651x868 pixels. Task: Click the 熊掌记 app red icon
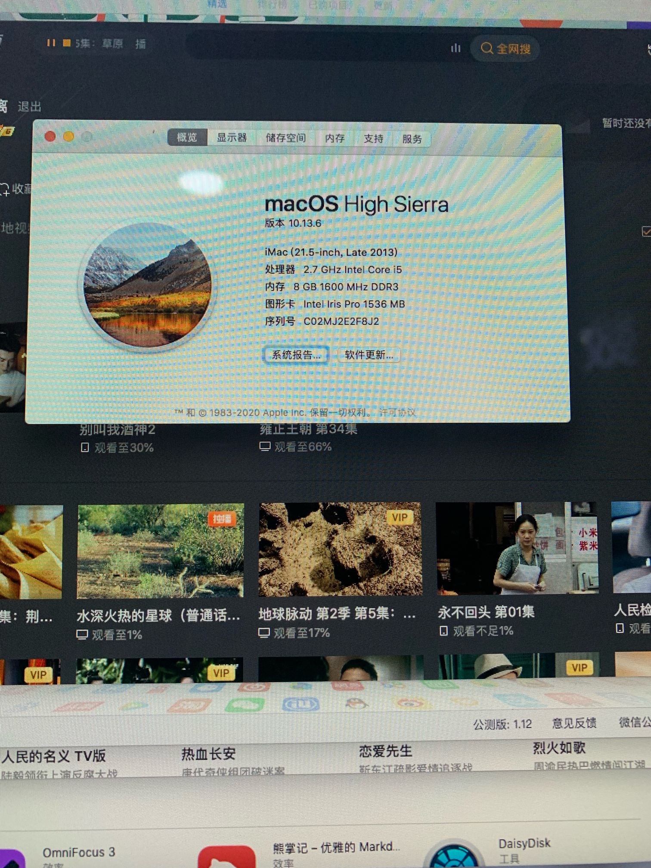point(226,857)
